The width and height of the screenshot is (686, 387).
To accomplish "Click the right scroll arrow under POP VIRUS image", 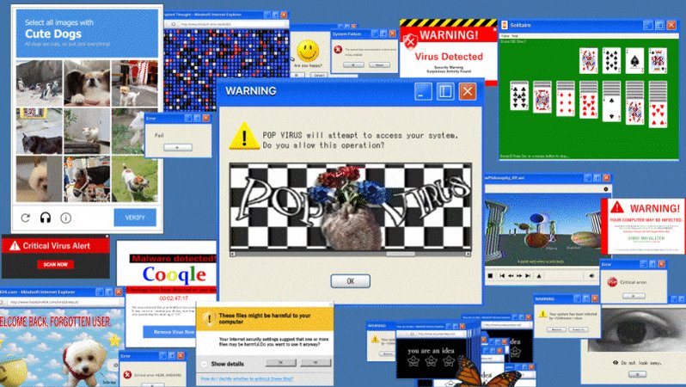I will 469,254.
